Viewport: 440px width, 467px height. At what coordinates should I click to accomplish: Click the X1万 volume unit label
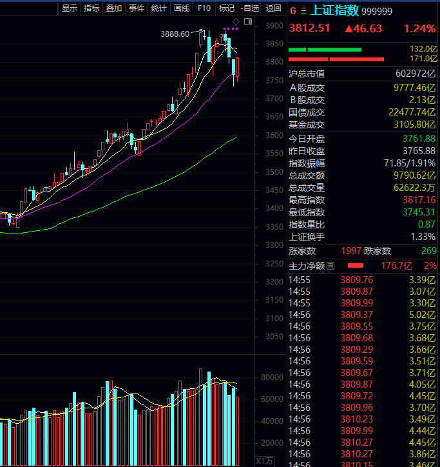(x=265, y=461)
